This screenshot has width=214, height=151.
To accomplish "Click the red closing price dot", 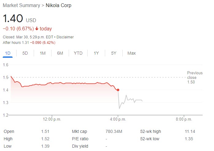I will pos(118,90).
